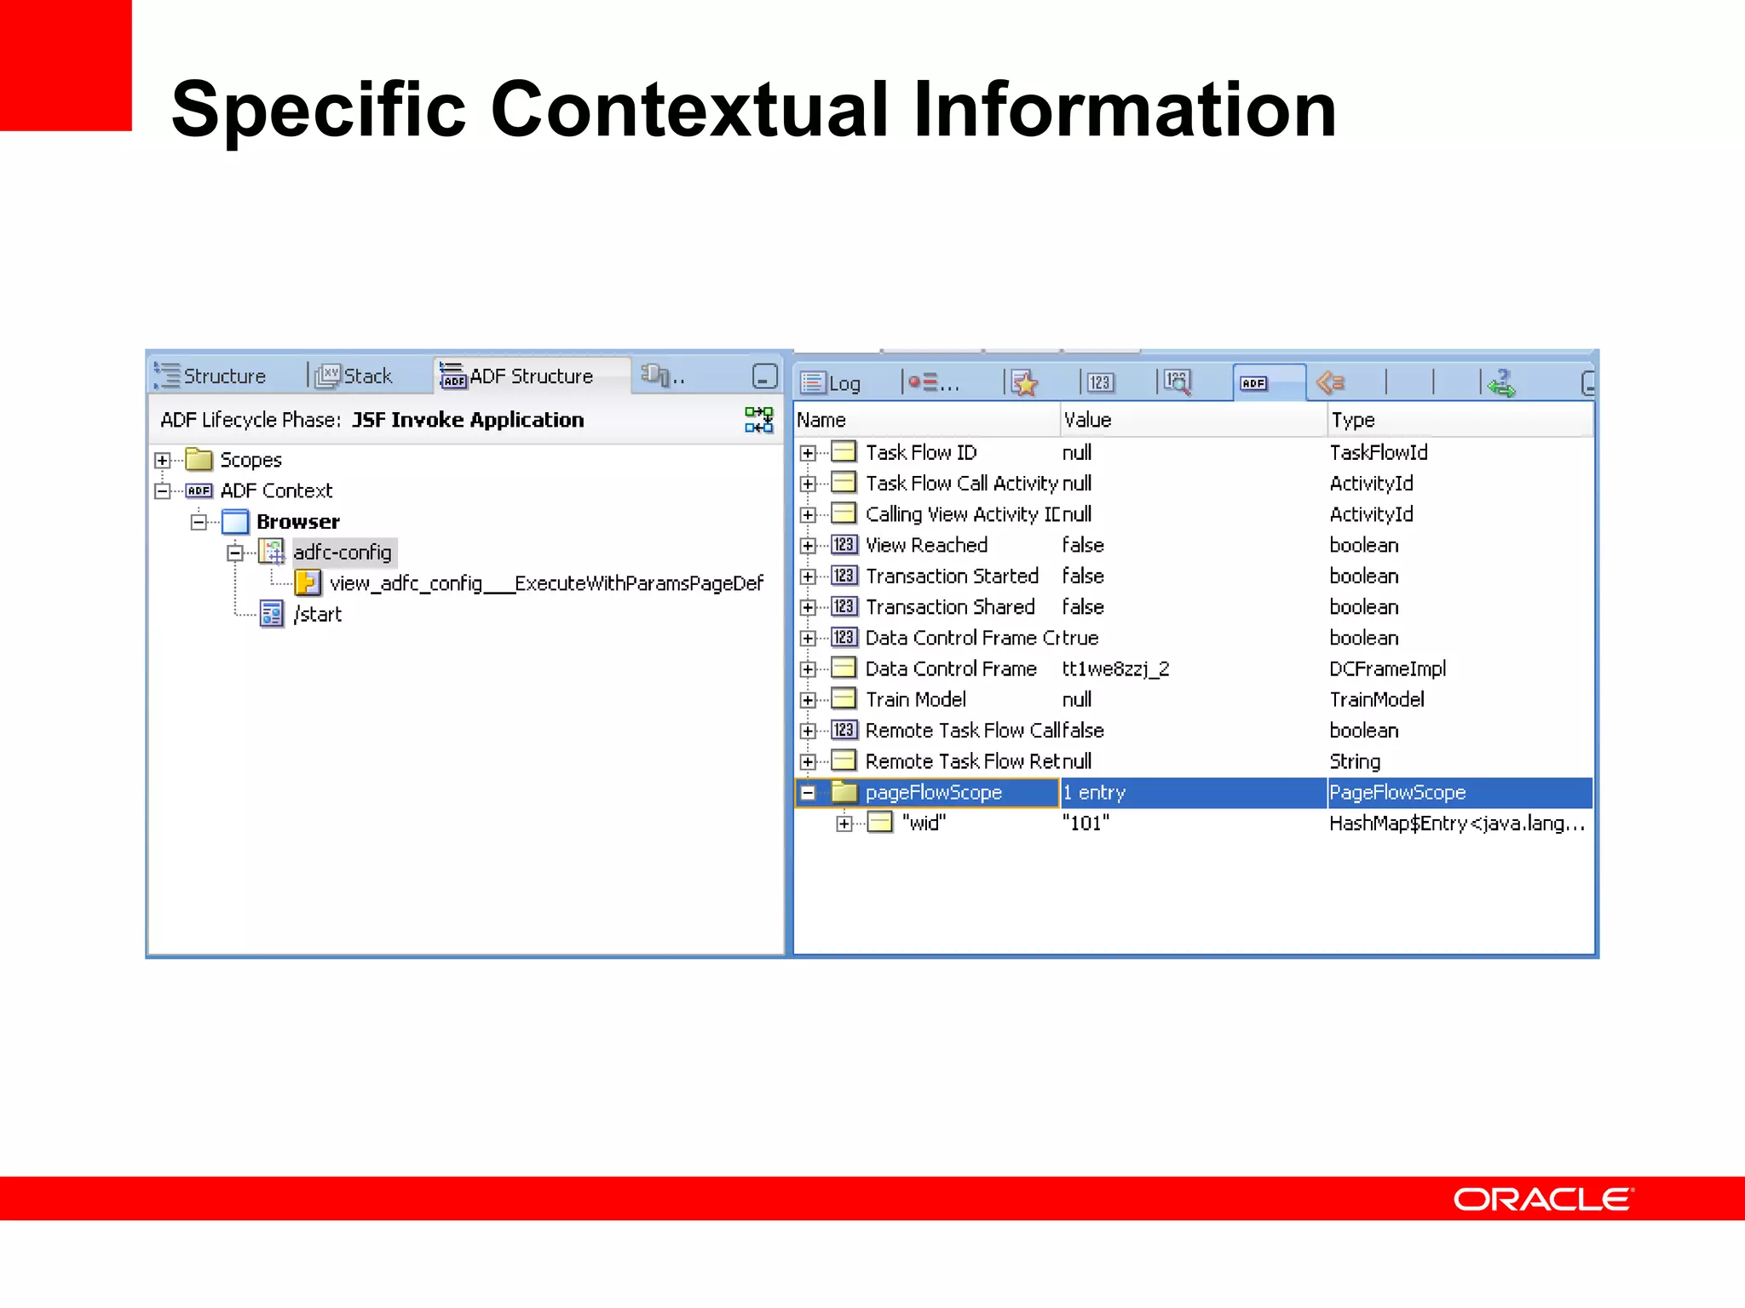Click the Value column header
Screen dimensions: 1745x1308
(x=1194, y=421)
